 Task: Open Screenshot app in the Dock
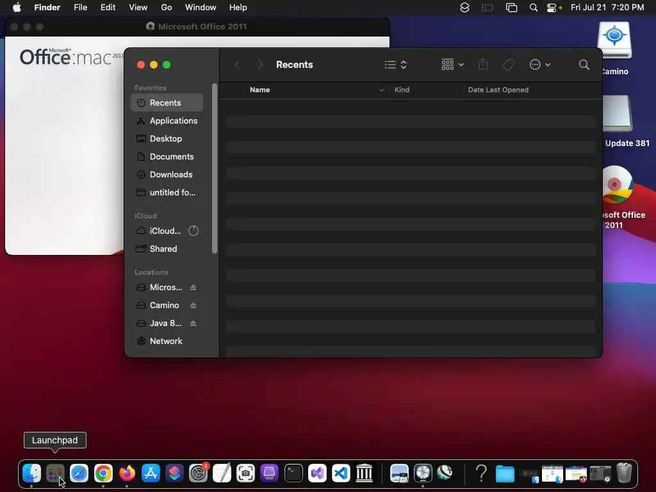pos(245,473)
